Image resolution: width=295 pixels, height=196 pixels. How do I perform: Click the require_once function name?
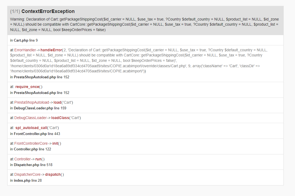tap(27, 87)
